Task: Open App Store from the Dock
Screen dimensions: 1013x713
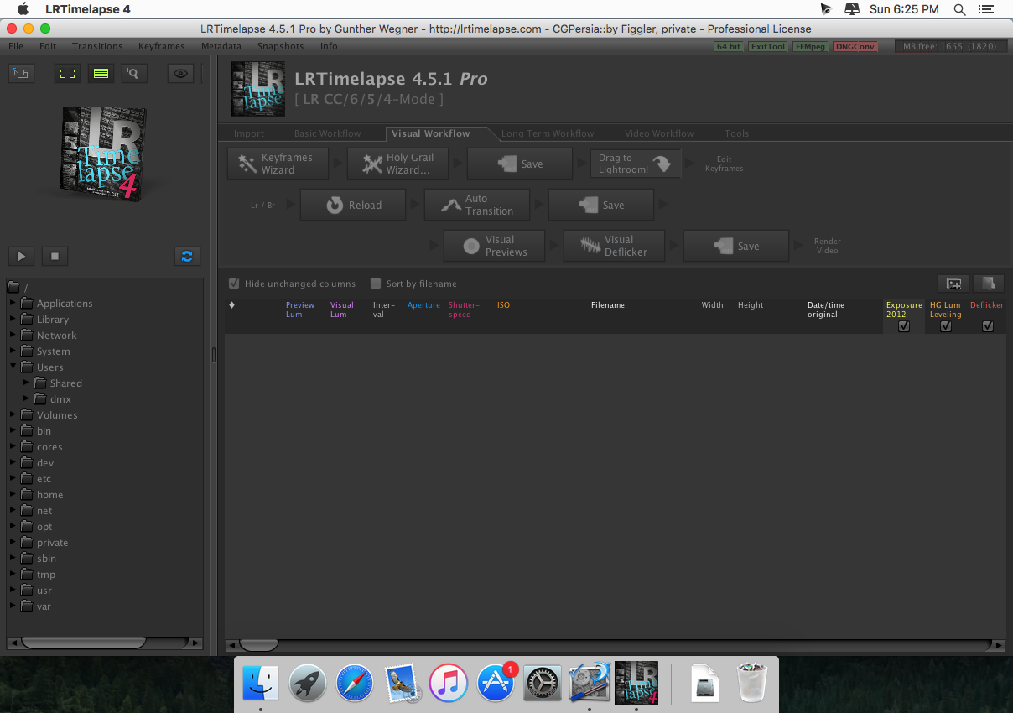Action: coord(496,682)
